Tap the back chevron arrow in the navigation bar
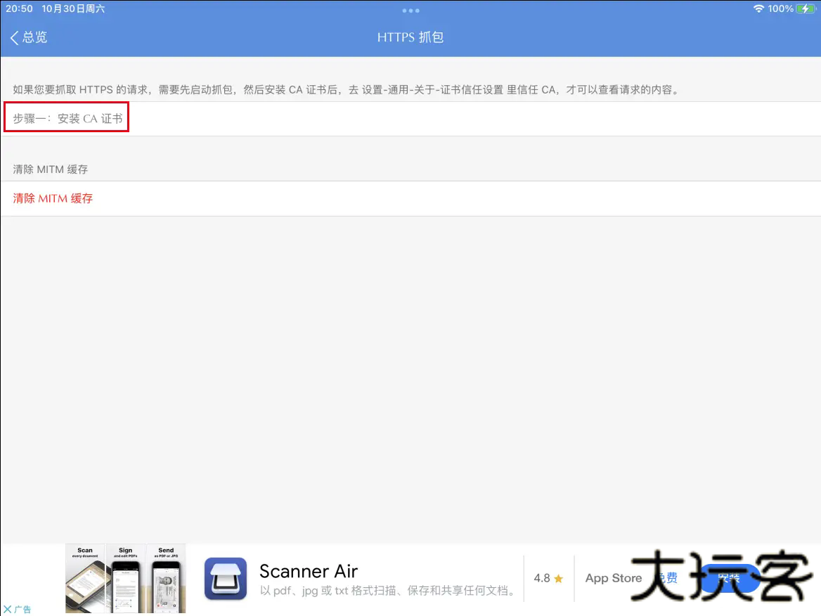This screenshot has width=821, height=616. coord(13,37)
